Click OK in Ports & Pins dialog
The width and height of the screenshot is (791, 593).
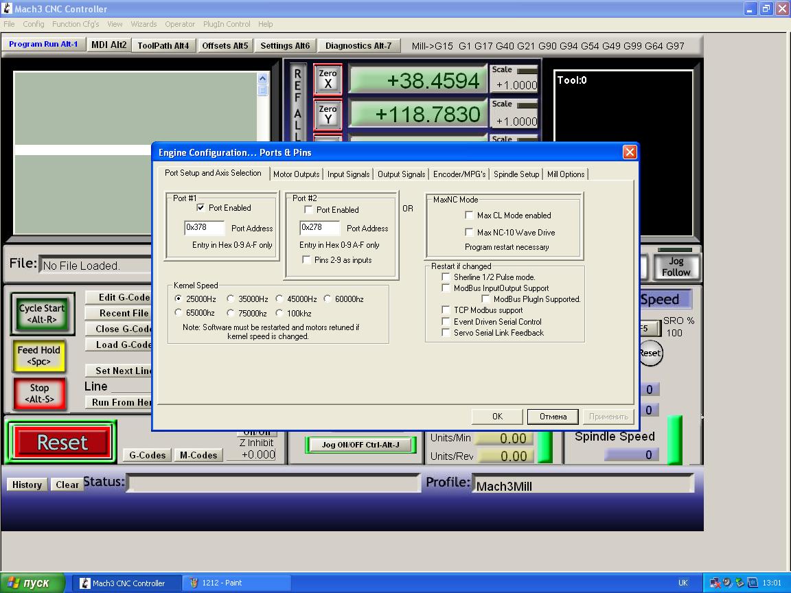pyautogui.click(x=497, y=417)
